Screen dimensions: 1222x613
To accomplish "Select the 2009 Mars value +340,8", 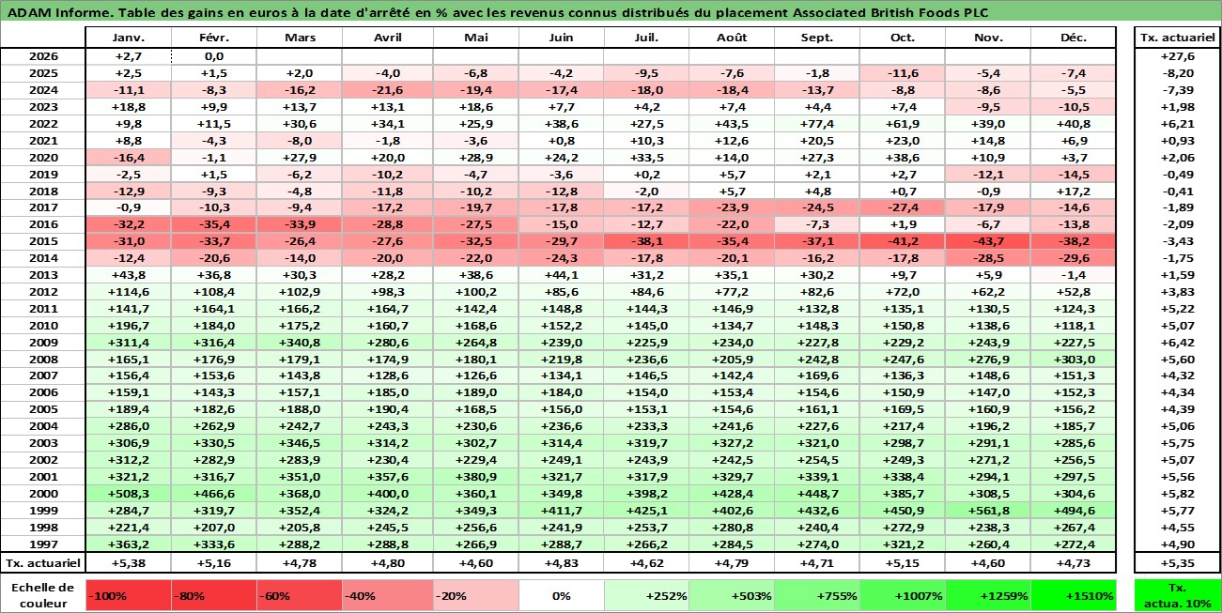I will click(x=299, y=343).
